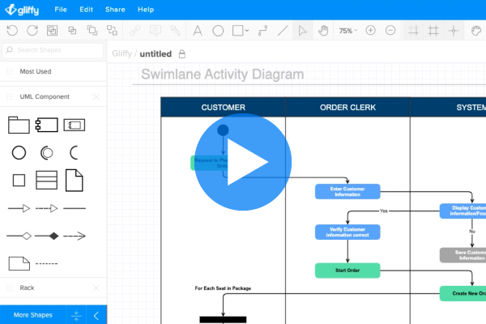486x324 pixels.
Task: Select the Line tool
Action: [283, 31]
